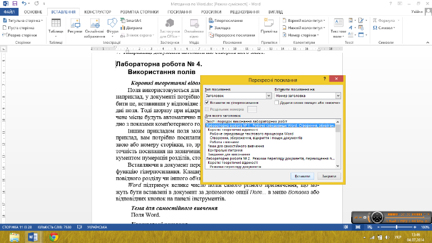
Task: Click the Date and Time icon
Action: (x=361, y=27)
